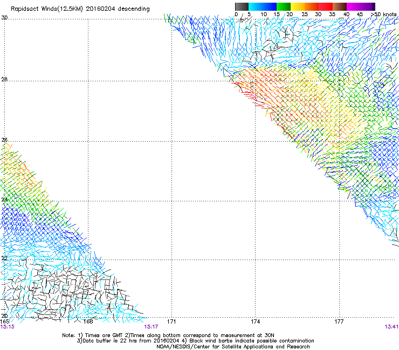Select longitude label "171" on bottom axis

click(x=171, y=321)
